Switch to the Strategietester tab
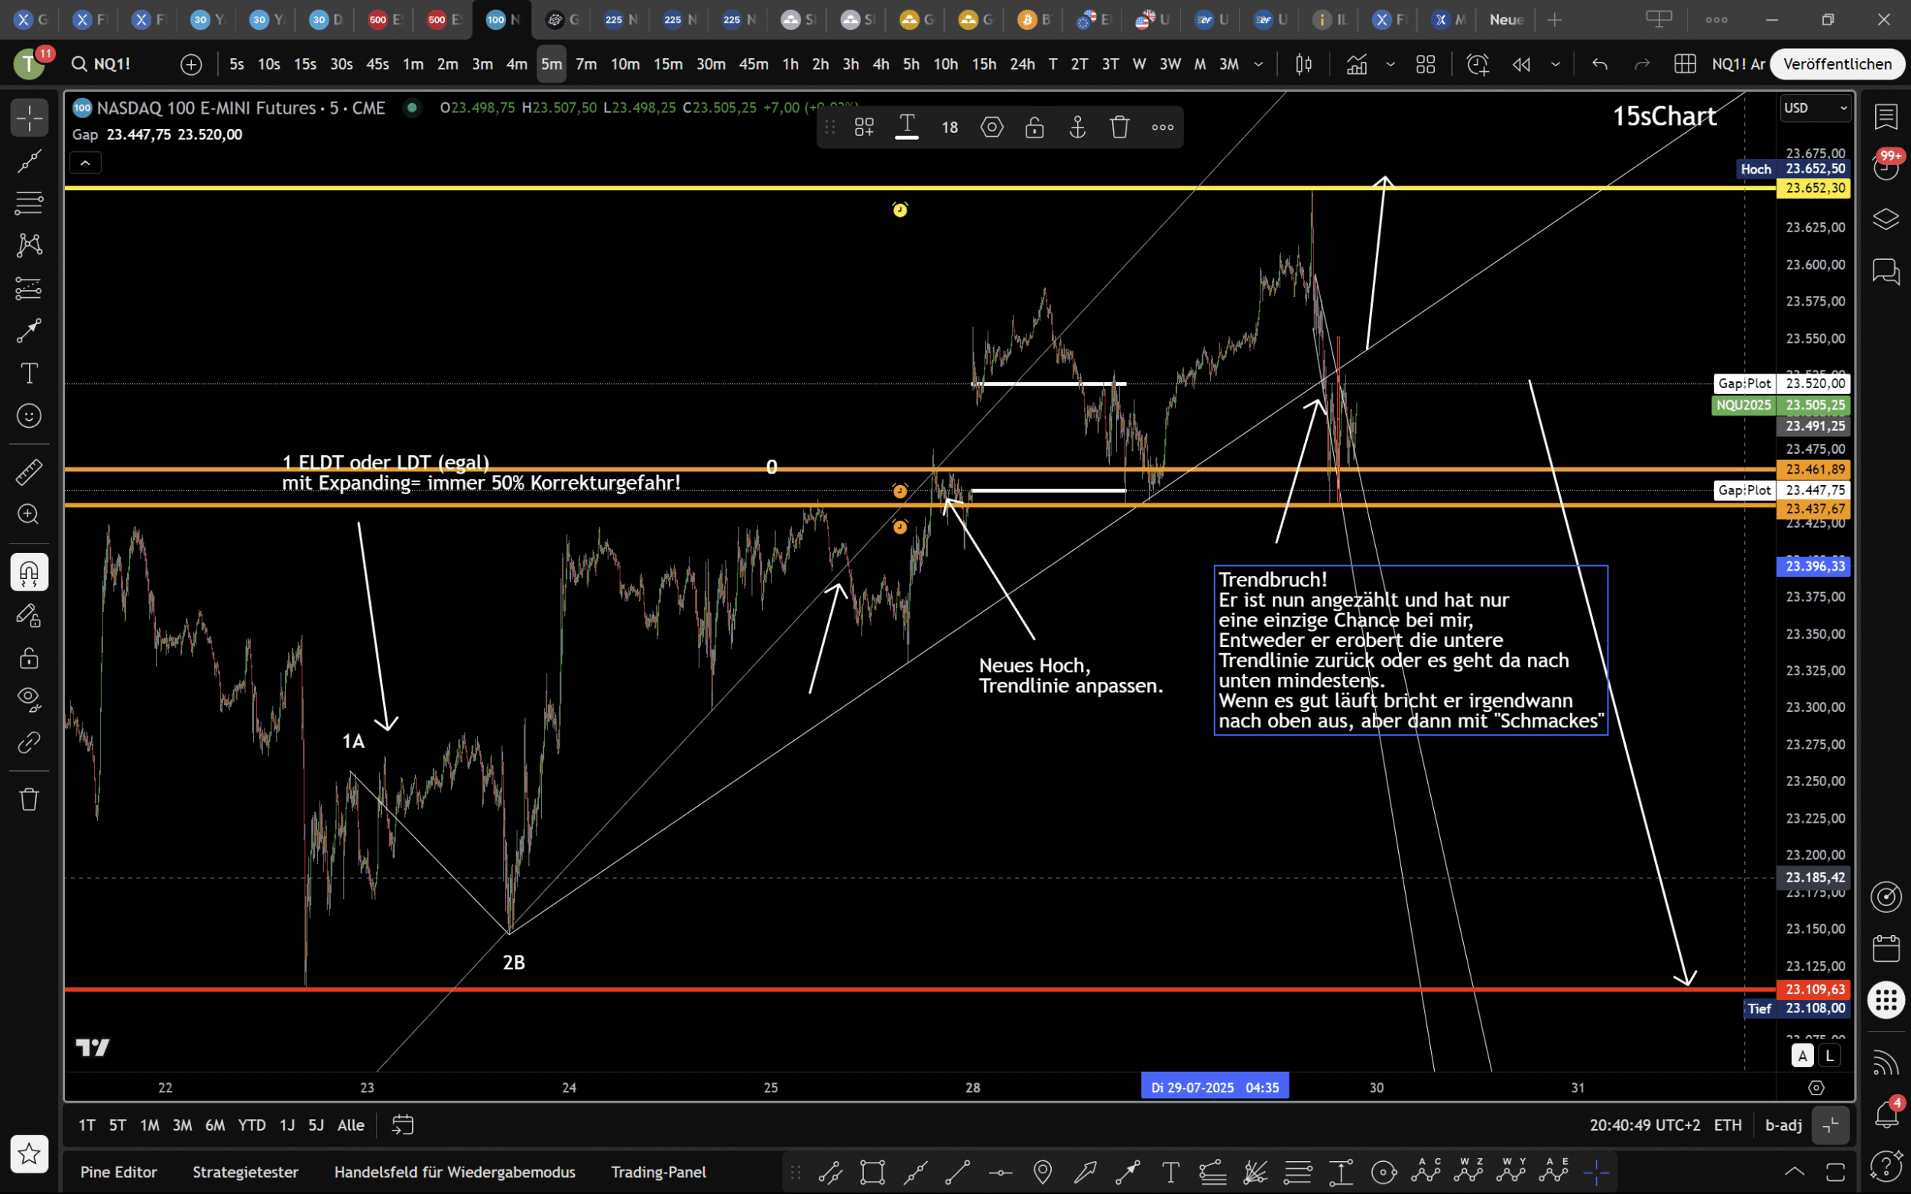 (245, 1172)
